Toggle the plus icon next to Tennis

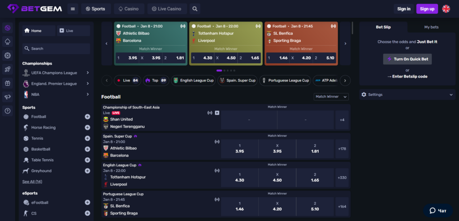(87, 139)
